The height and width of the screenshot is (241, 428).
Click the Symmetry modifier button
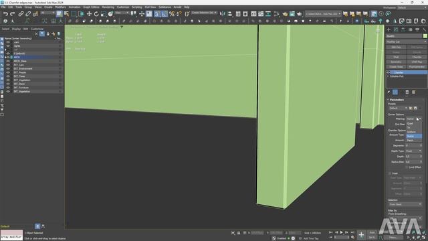(396, 62)
